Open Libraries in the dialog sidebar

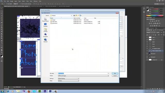click(45, 30)
